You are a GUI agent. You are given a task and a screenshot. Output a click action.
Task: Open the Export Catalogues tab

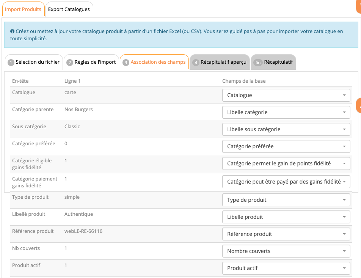[69, 9]
